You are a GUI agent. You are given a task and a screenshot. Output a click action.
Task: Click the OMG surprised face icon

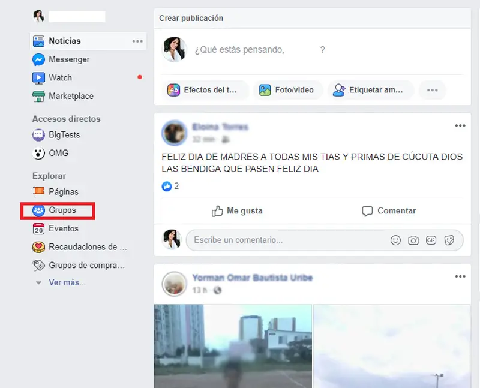(38, 153)
